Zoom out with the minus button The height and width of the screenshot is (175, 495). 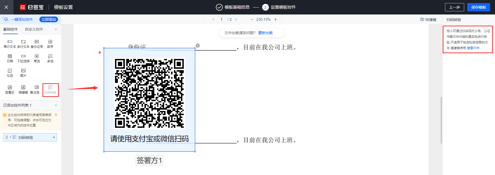pos(252,19)
